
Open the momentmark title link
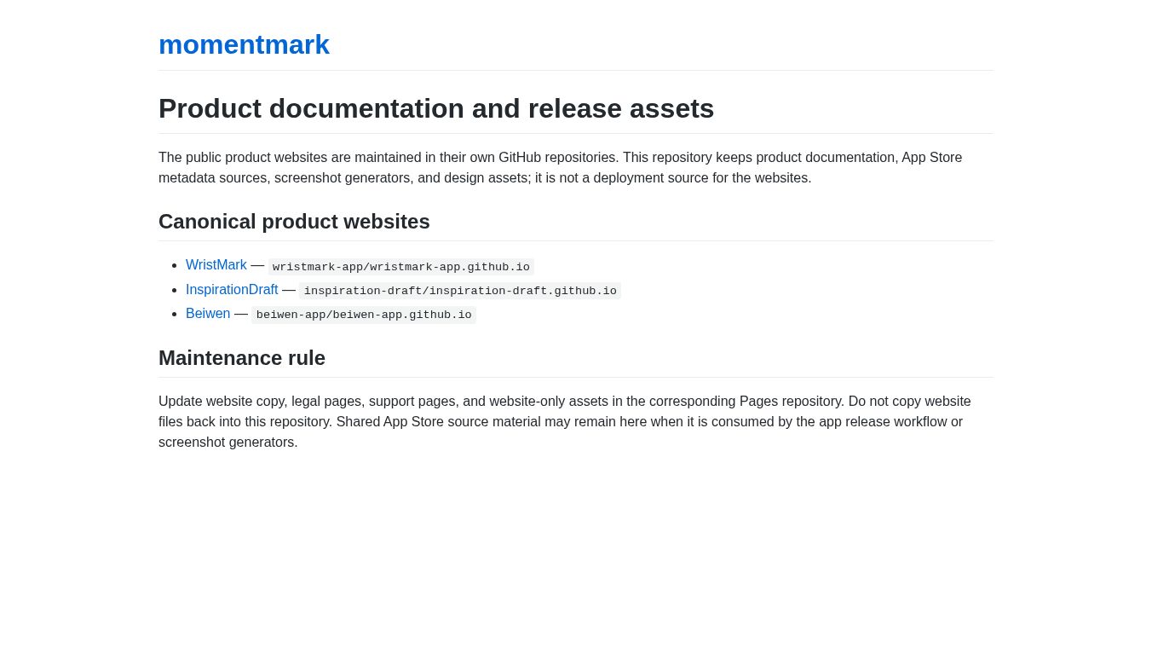coord(244,44)
